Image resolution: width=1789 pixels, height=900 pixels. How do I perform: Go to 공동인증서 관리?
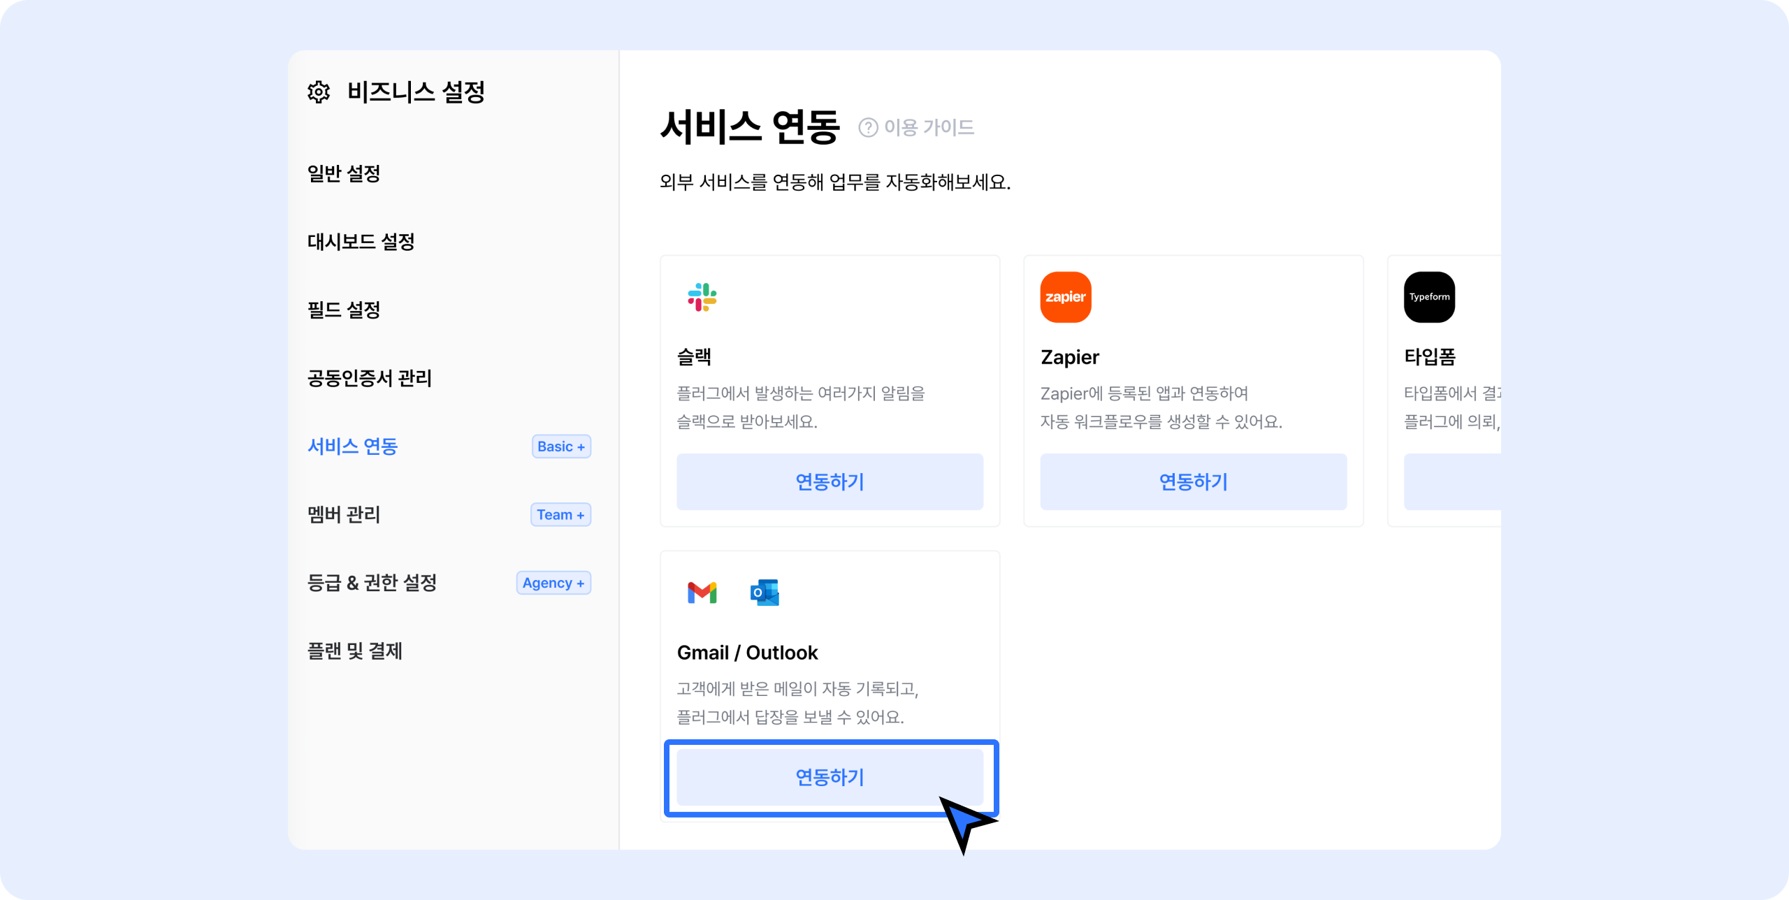[370, 378]
